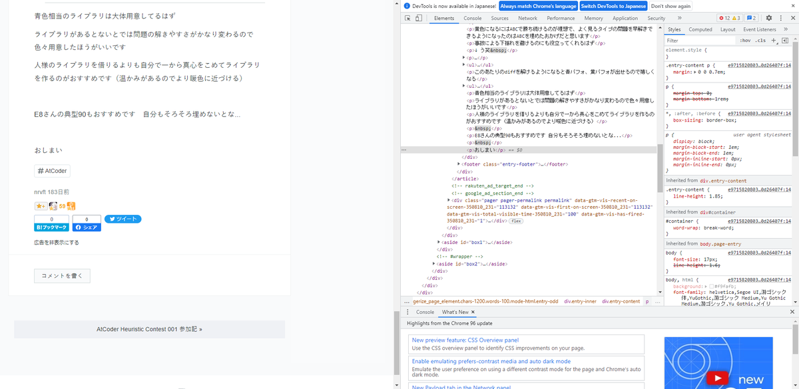Screen dimensions: 799x389
Task: Switch to the Console tab in top bar
Action: [473, 18]
